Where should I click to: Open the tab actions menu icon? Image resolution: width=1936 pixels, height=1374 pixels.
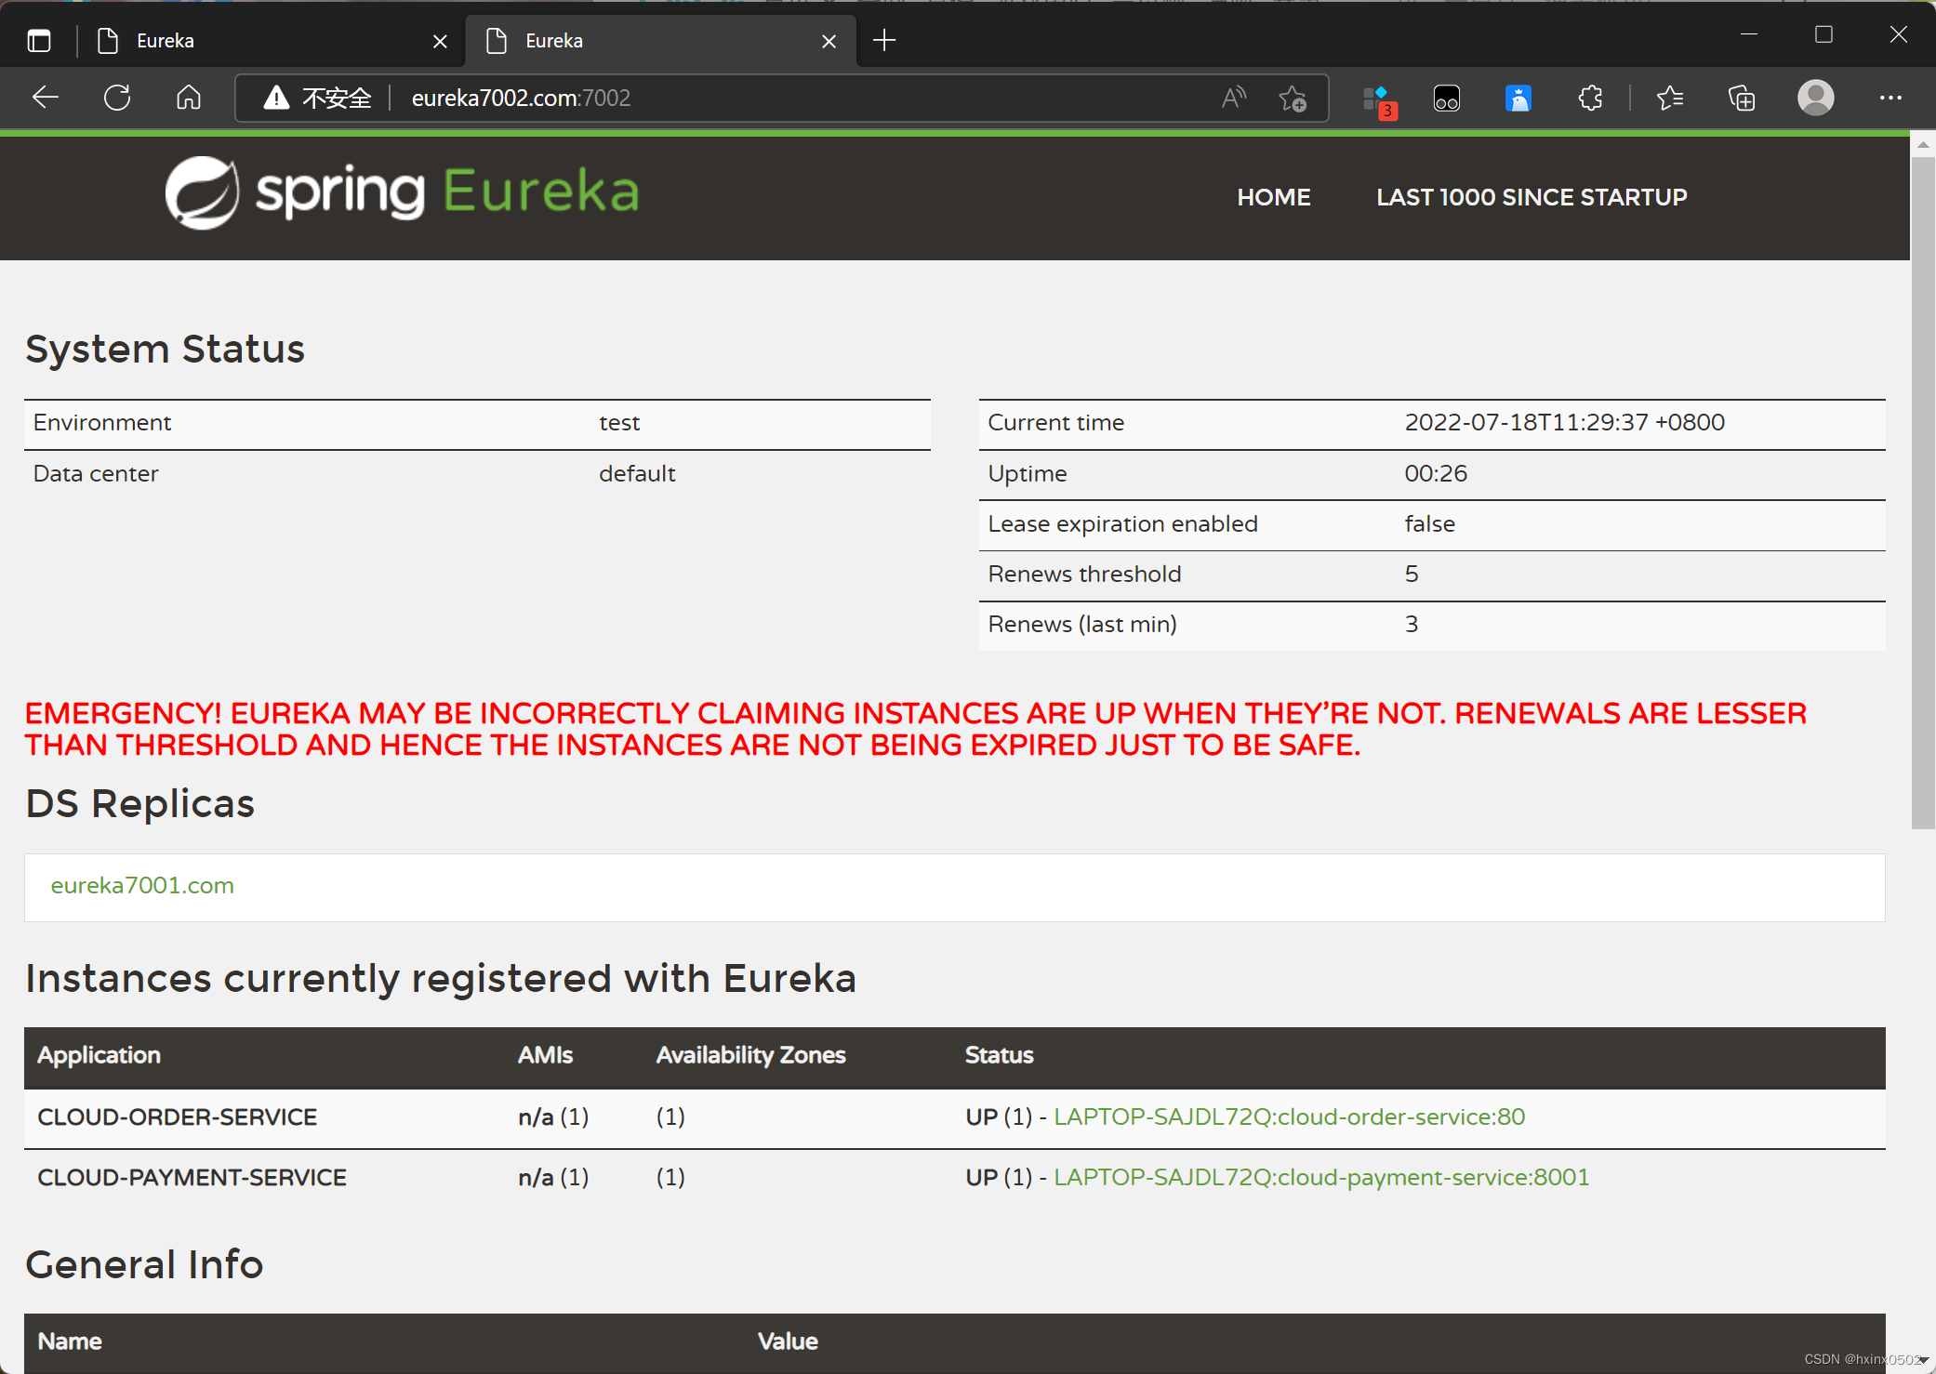click(x=39, y=41)
